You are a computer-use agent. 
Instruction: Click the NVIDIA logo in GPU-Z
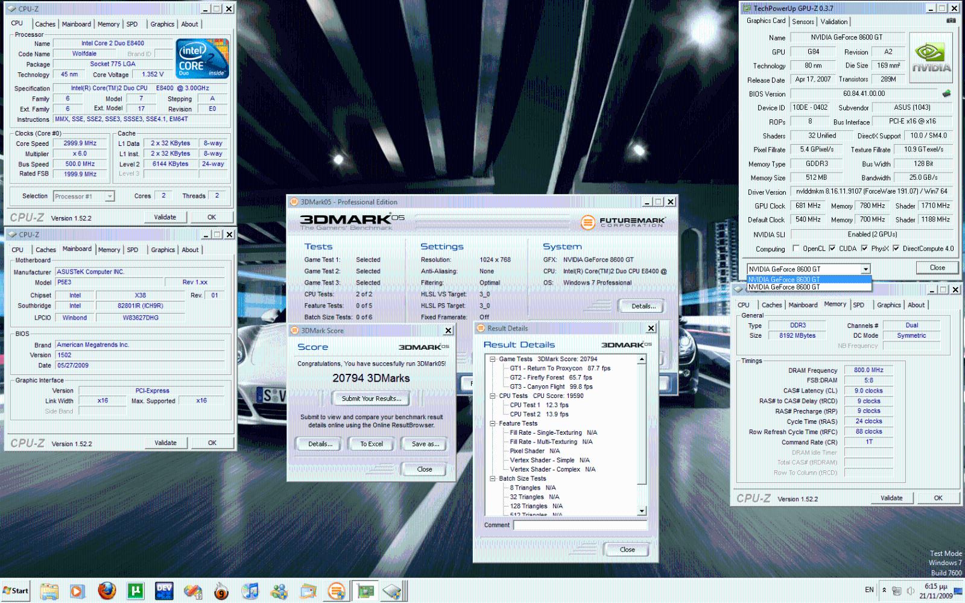[931, 58]
